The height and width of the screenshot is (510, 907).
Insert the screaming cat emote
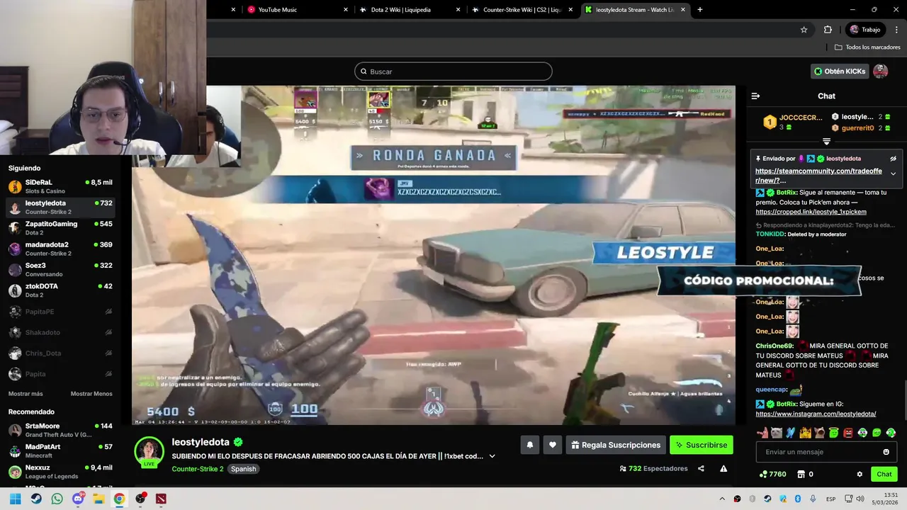[x=819, y=433]
